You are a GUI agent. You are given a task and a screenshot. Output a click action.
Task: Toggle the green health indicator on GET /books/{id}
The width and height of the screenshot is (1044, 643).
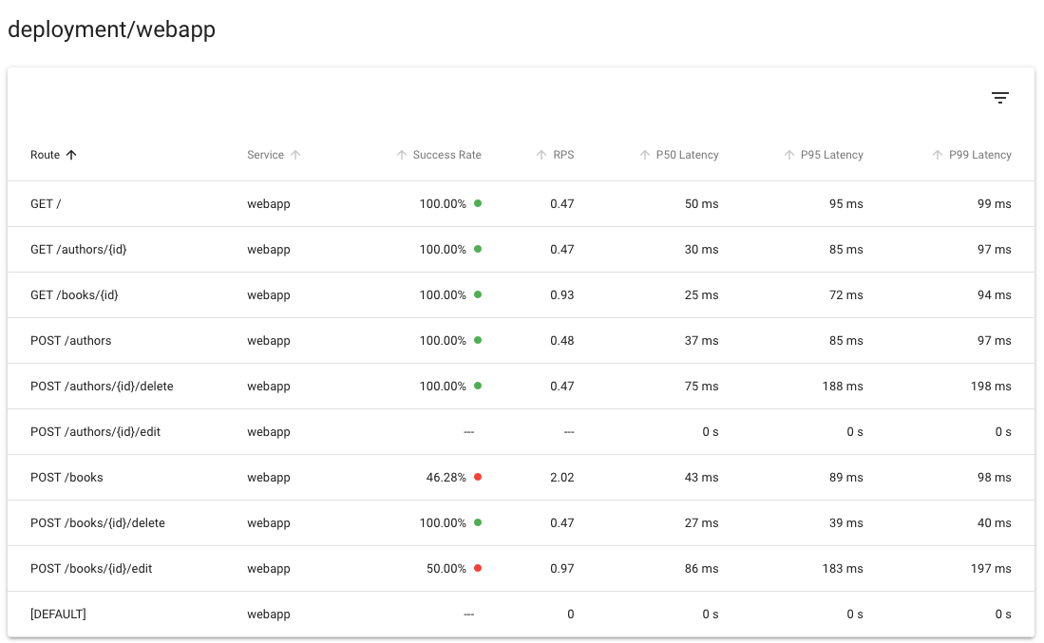click(x=478, y=294)
